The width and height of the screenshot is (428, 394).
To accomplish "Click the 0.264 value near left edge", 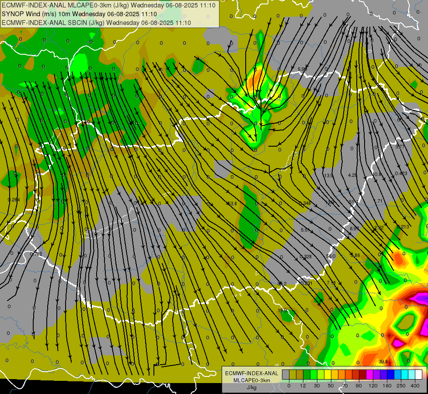I will pos(14,200).
